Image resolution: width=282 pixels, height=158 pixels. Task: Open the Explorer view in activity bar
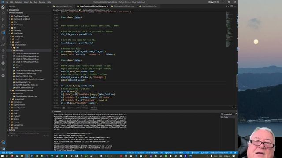(3, 7)
